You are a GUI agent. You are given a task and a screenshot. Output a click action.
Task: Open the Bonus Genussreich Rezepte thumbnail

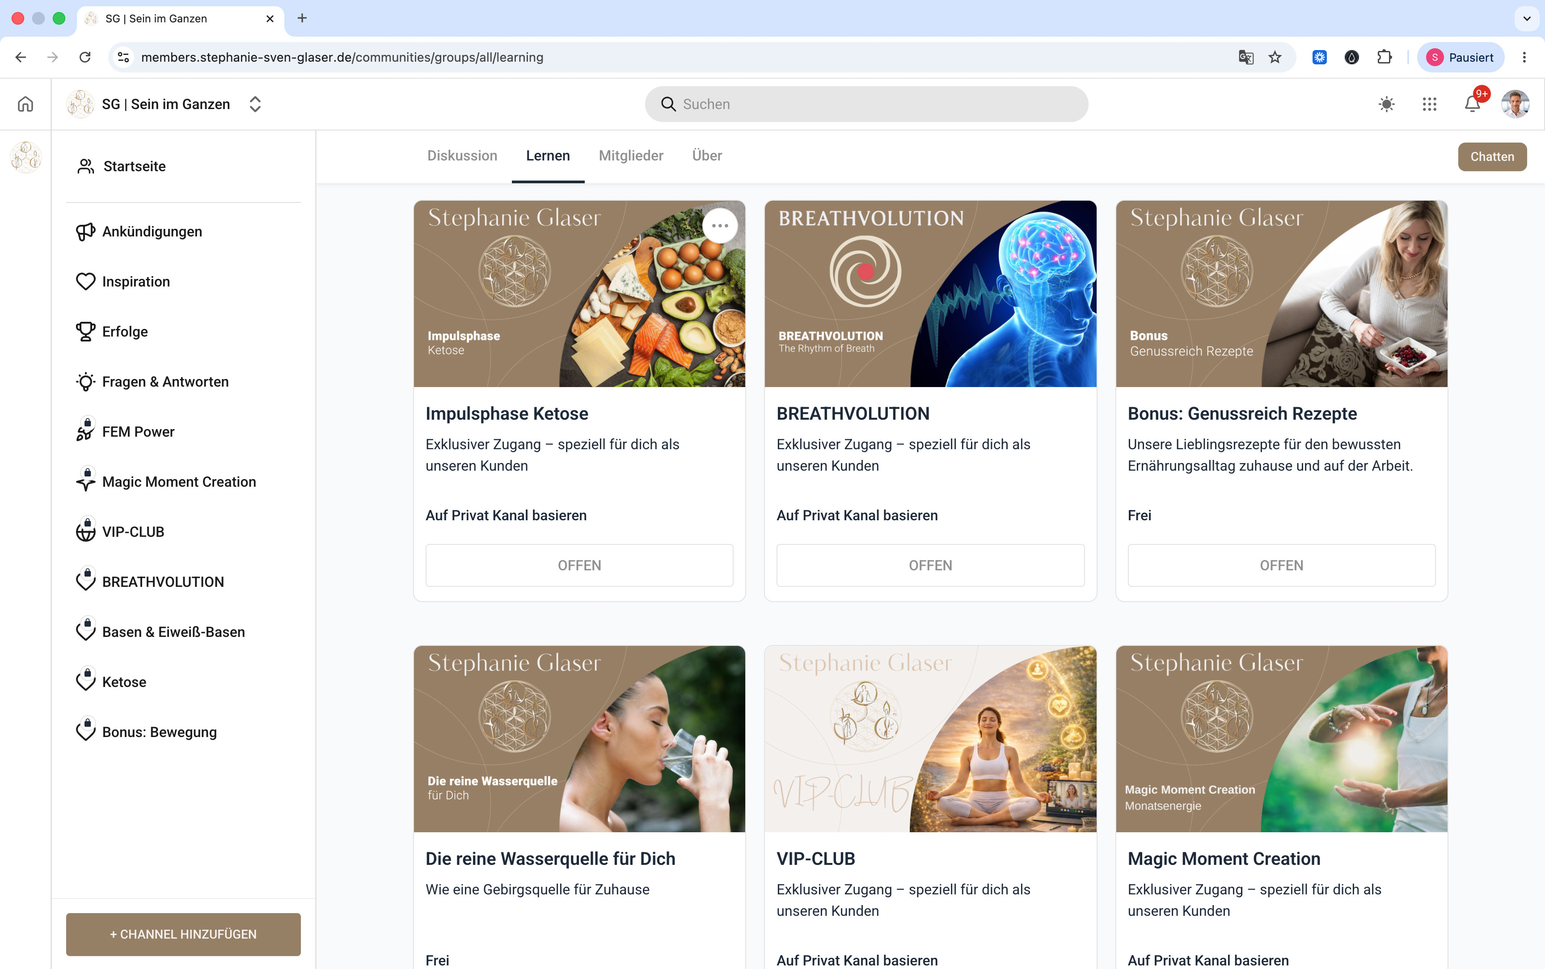[1282, 294]
